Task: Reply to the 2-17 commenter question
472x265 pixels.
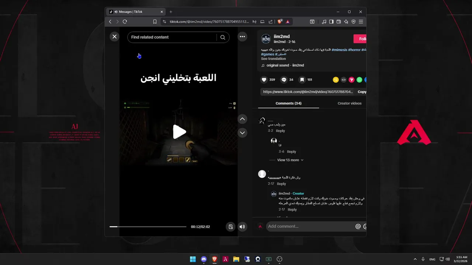Action: [x=281, y=184]
